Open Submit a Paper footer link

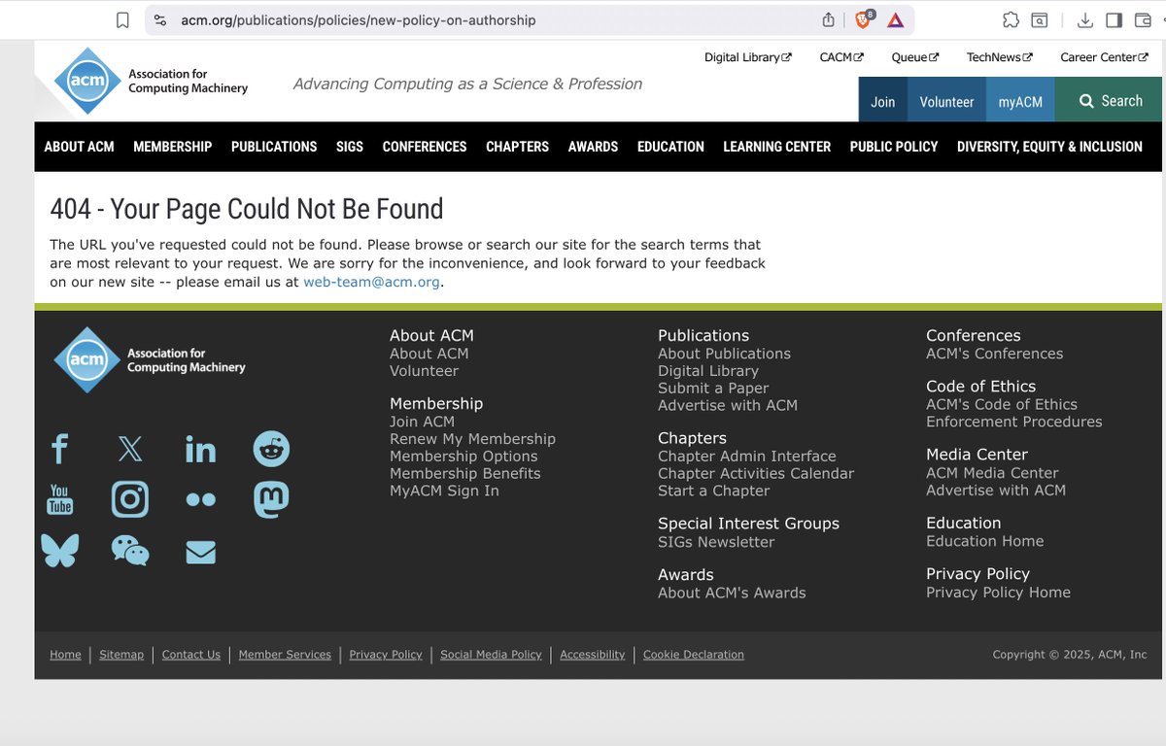(713, 389)
